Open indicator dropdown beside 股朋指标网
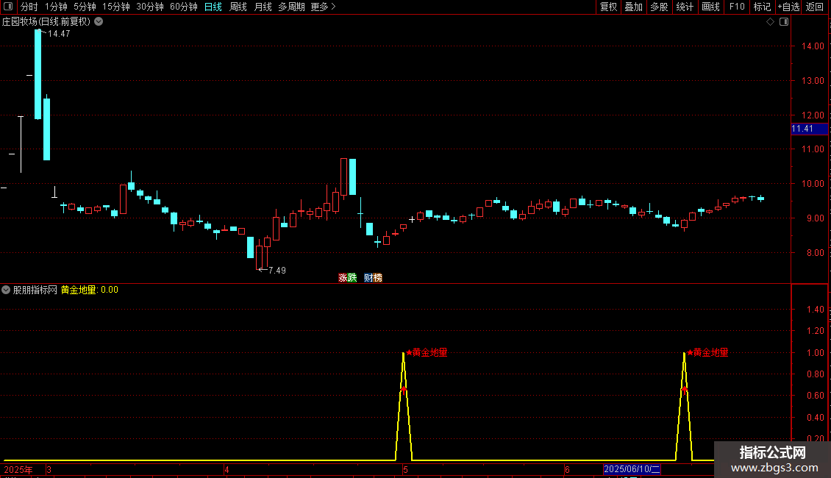Viewport: 831px width, 478px height. click(x=6, y=290)
